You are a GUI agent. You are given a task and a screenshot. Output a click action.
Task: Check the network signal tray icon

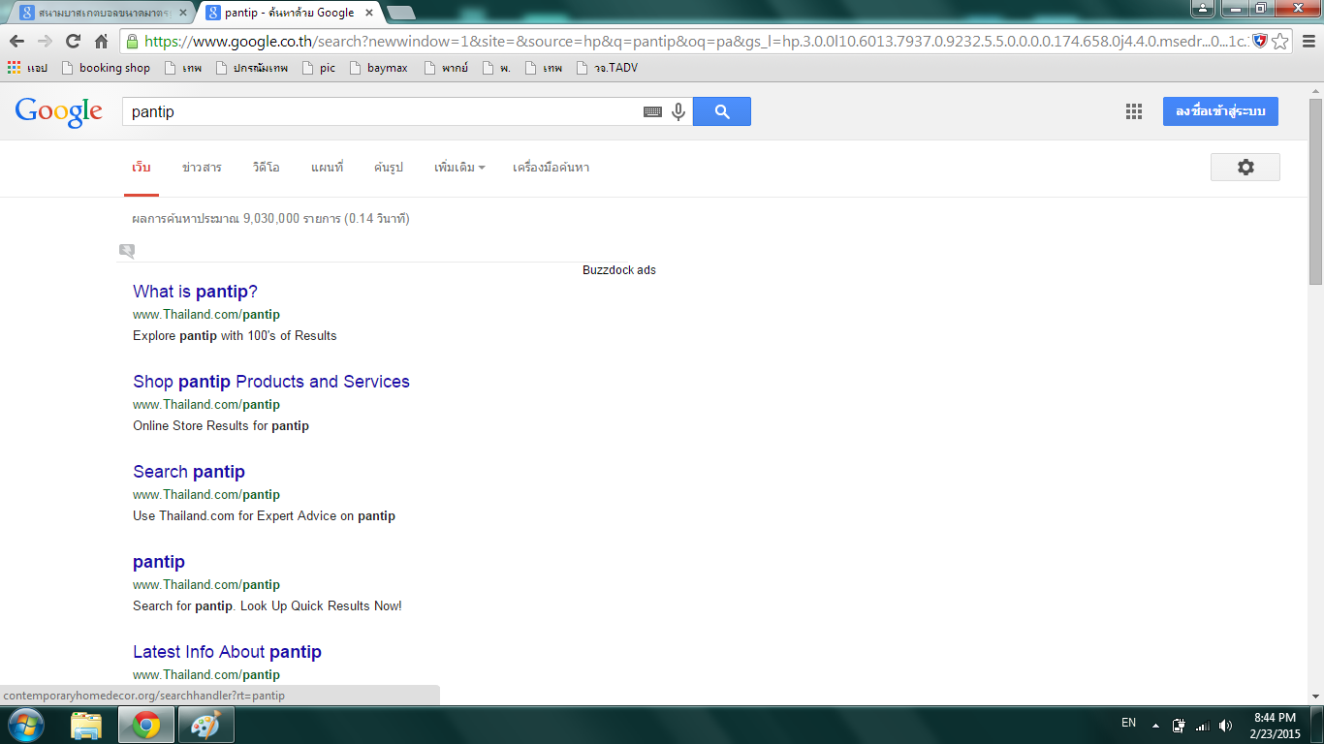click(x=1203, y=725)
